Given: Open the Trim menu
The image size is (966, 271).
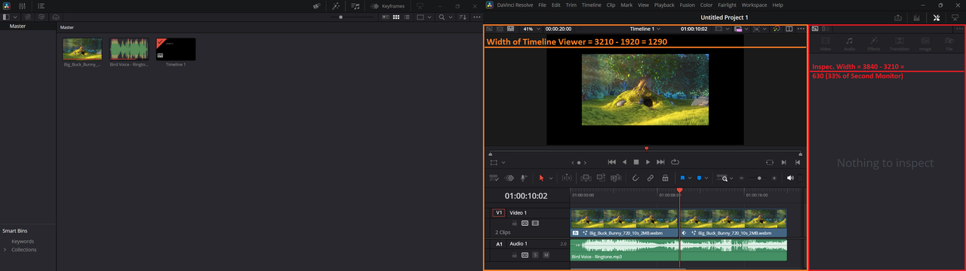Looking at the screenshot, I should click(571, 5).
